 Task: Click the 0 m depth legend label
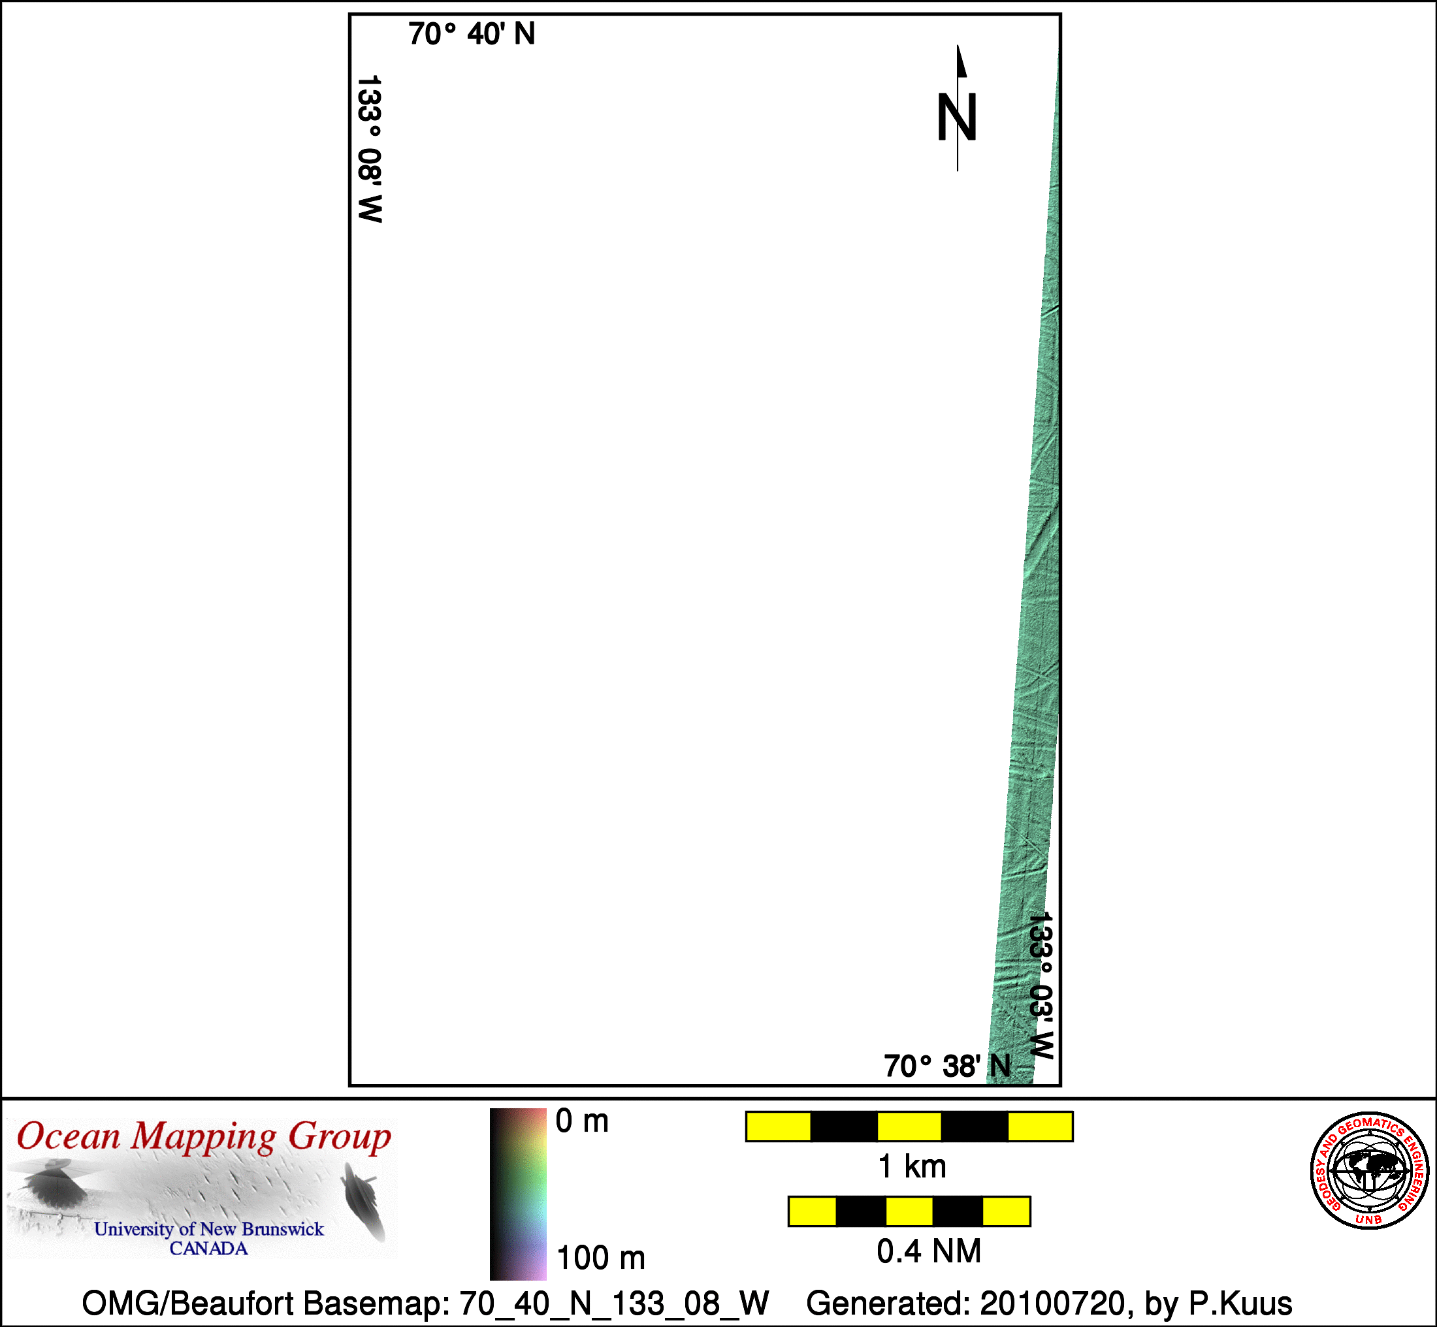[x=582, y=1122]
